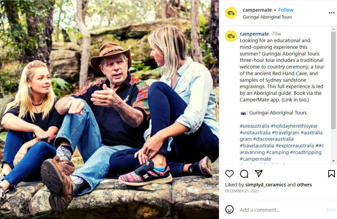337x219 pixels.
Task: Open the emoji picker smiley icon
Action: (230, 210)
